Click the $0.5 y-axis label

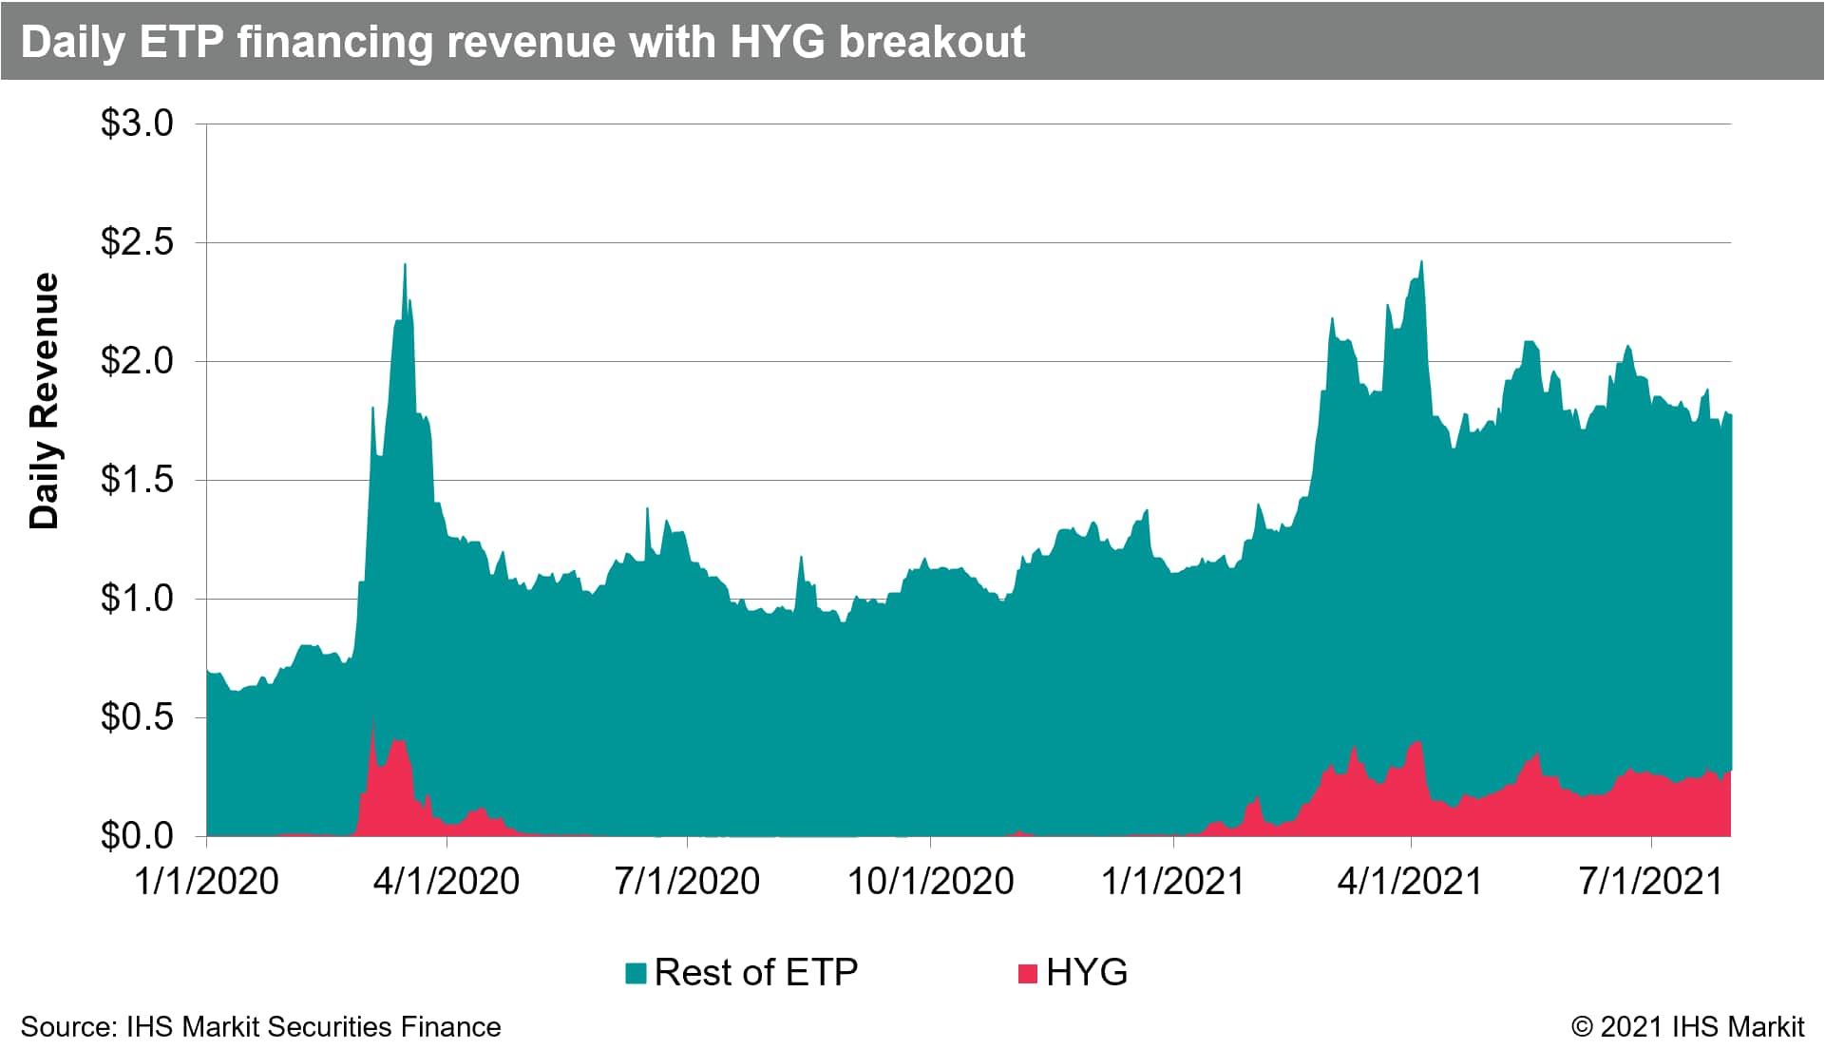pyautogui.click(x=137, y=717)
